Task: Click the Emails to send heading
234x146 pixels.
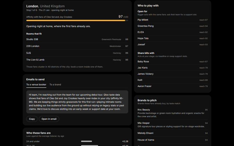Action: (x=35, y=79)
